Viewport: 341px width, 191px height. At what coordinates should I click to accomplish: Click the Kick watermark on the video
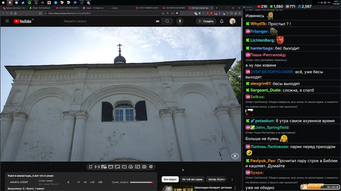[235, 156]
